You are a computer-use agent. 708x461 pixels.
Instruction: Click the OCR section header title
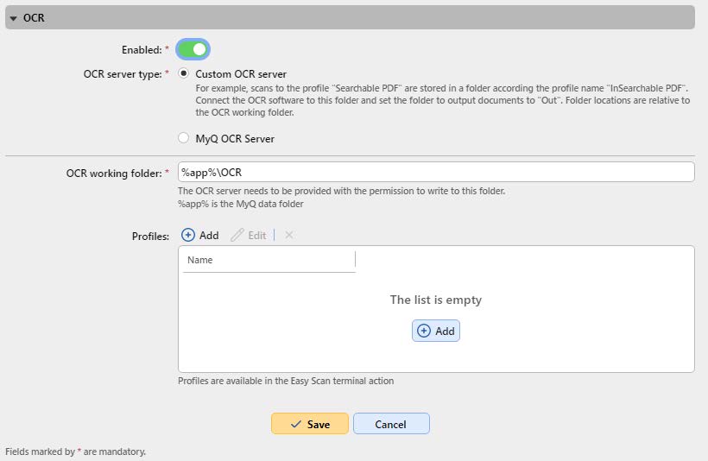tap(34, 18)
